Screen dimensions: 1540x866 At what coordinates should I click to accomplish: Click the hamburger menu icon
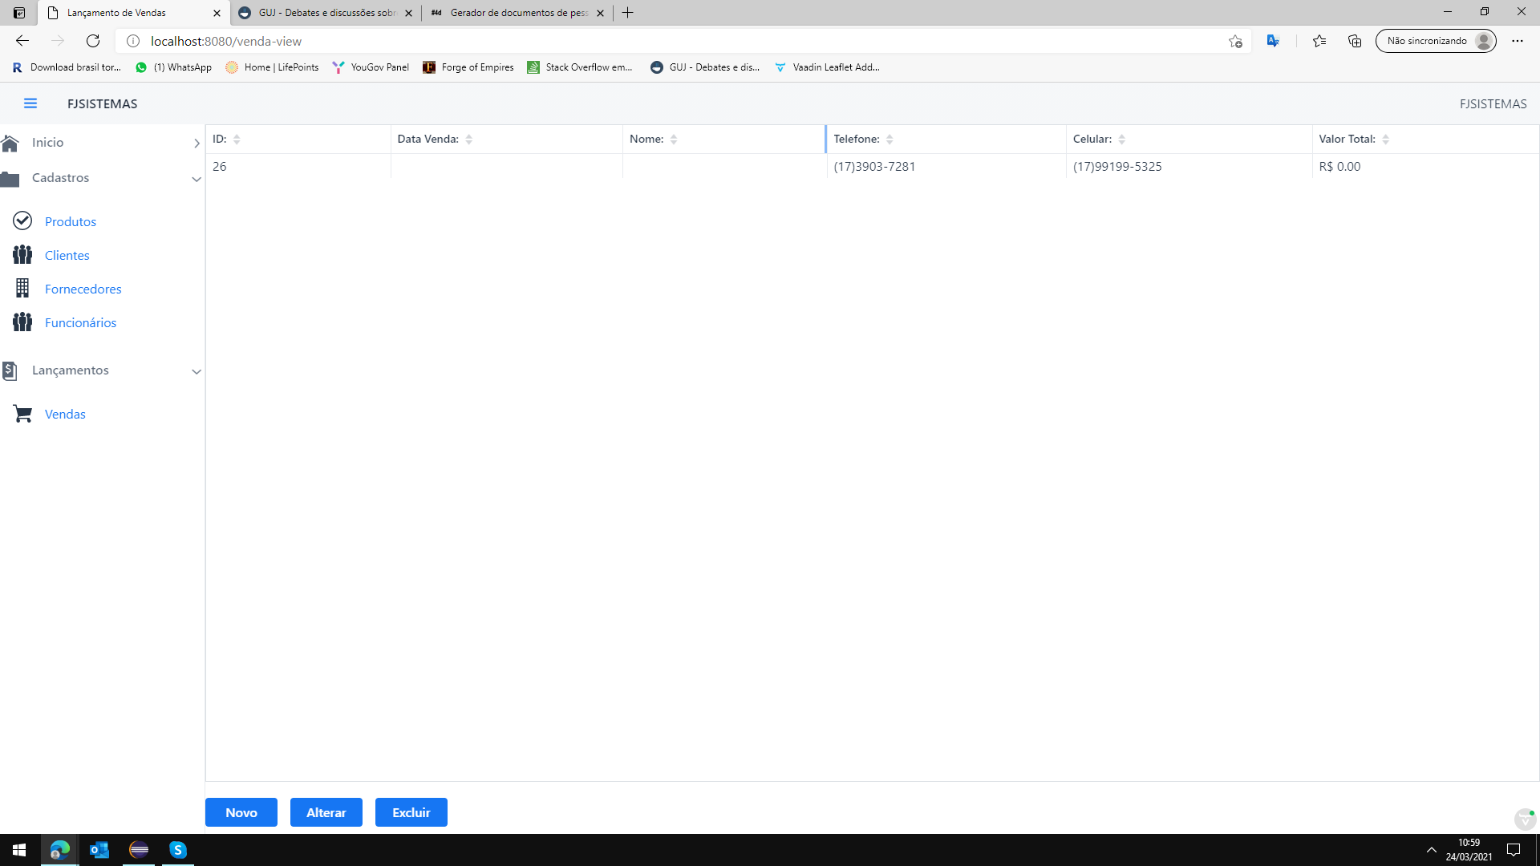click(30, 103)
